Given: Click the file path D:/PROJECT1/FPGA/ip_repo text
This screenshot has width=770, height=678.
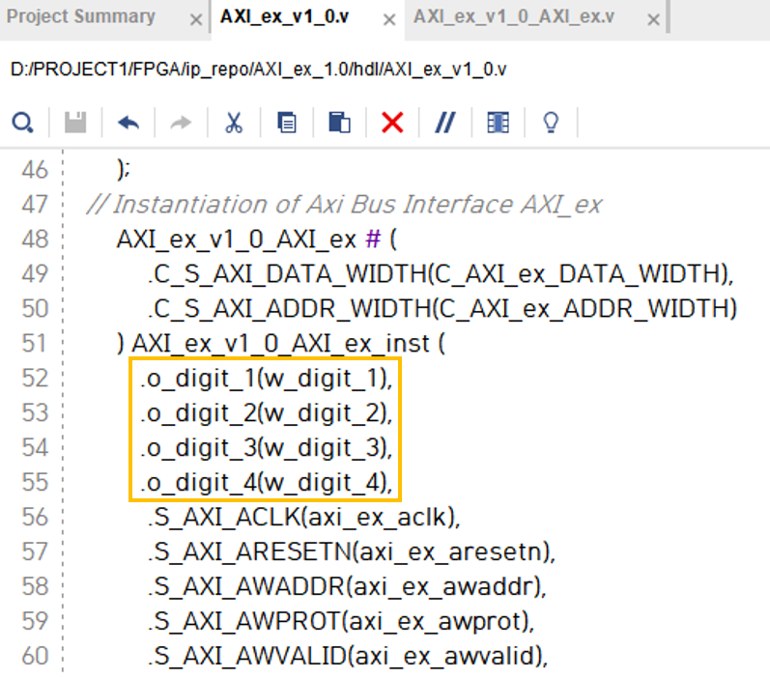Looking at the screenshot, I should tap(258, 70).
